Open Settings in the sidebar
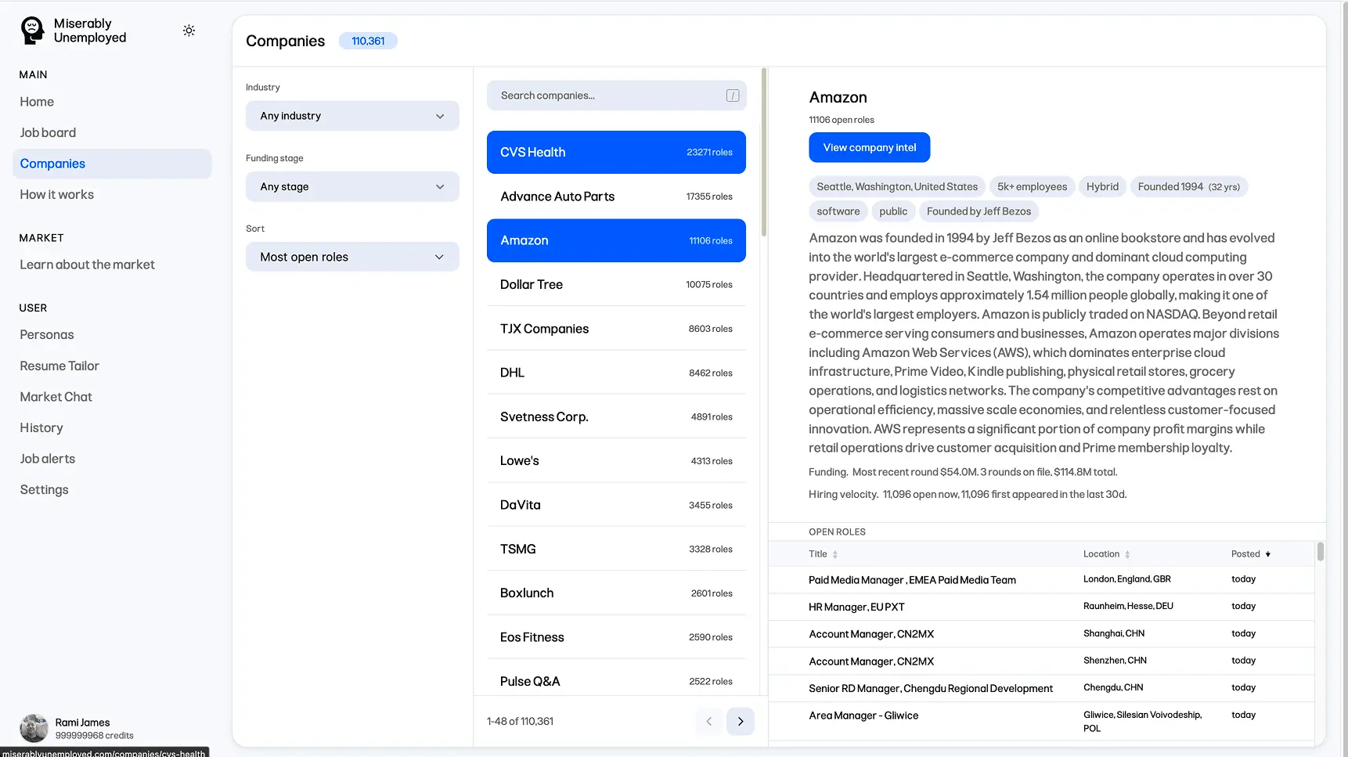 (112, 490)
